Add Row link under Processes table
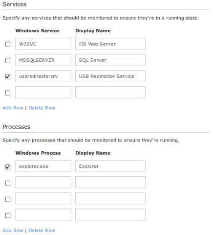The image size is (213, 235). click(13, 230)
